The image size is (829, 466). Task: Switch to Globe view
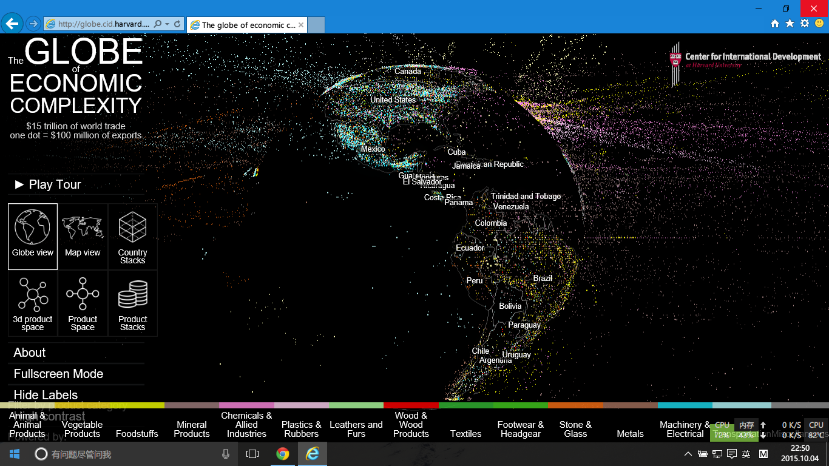(x=33, y=237)
